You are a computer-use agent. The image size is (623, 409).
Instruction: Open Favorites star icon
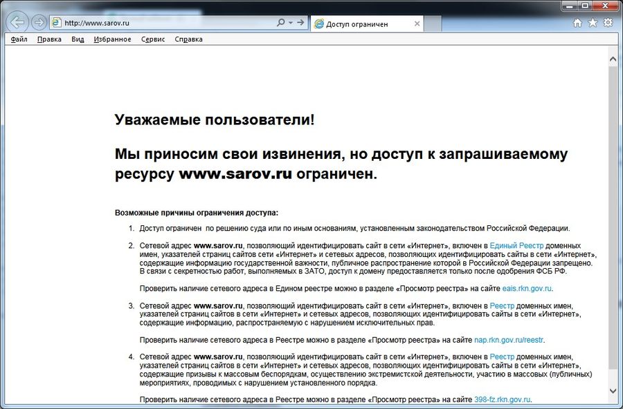click(x=593, y=23)
